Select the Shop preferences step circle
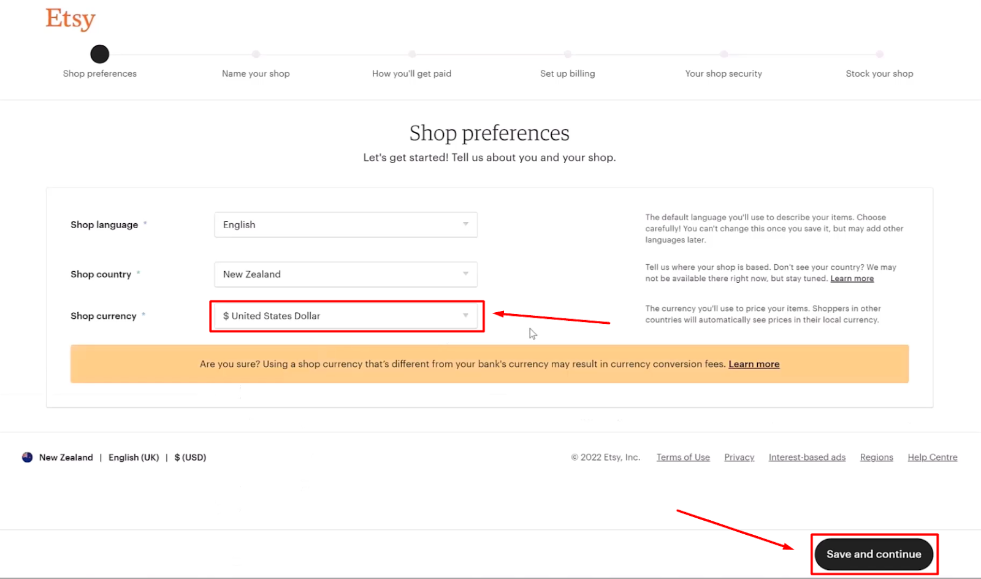This screenshot has height=579, width=981. 99,54
